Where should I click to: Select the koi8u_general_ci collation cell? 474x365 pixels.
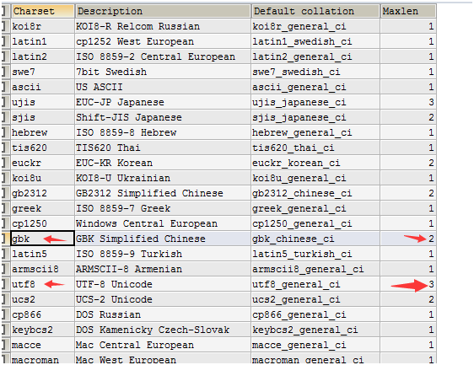[315, 178]
